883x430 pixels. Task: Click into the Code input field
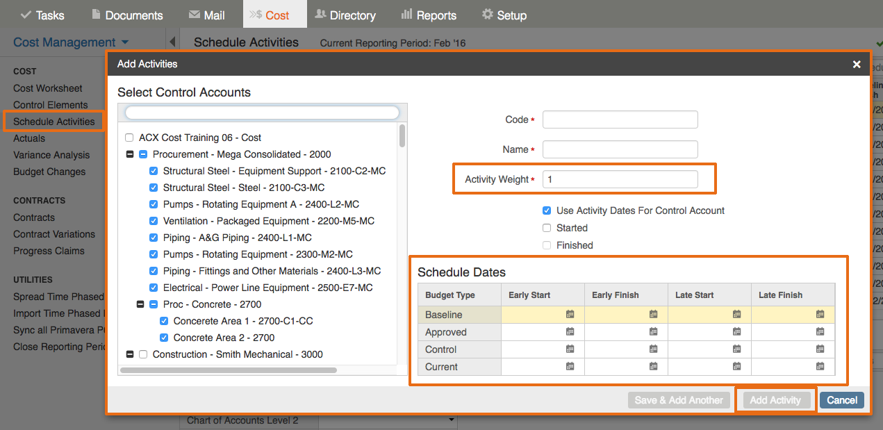click(x=620, y=119)
